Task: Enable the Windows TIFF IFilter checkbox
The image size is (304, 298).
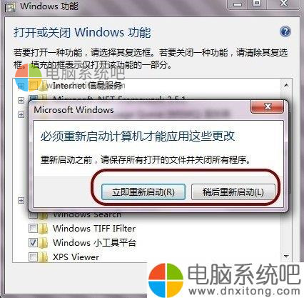Action: click(x=33, y=229)
